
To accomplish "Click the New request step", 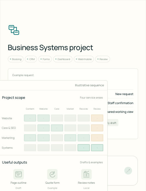I will pyautogui.click(x=124, y=94).
